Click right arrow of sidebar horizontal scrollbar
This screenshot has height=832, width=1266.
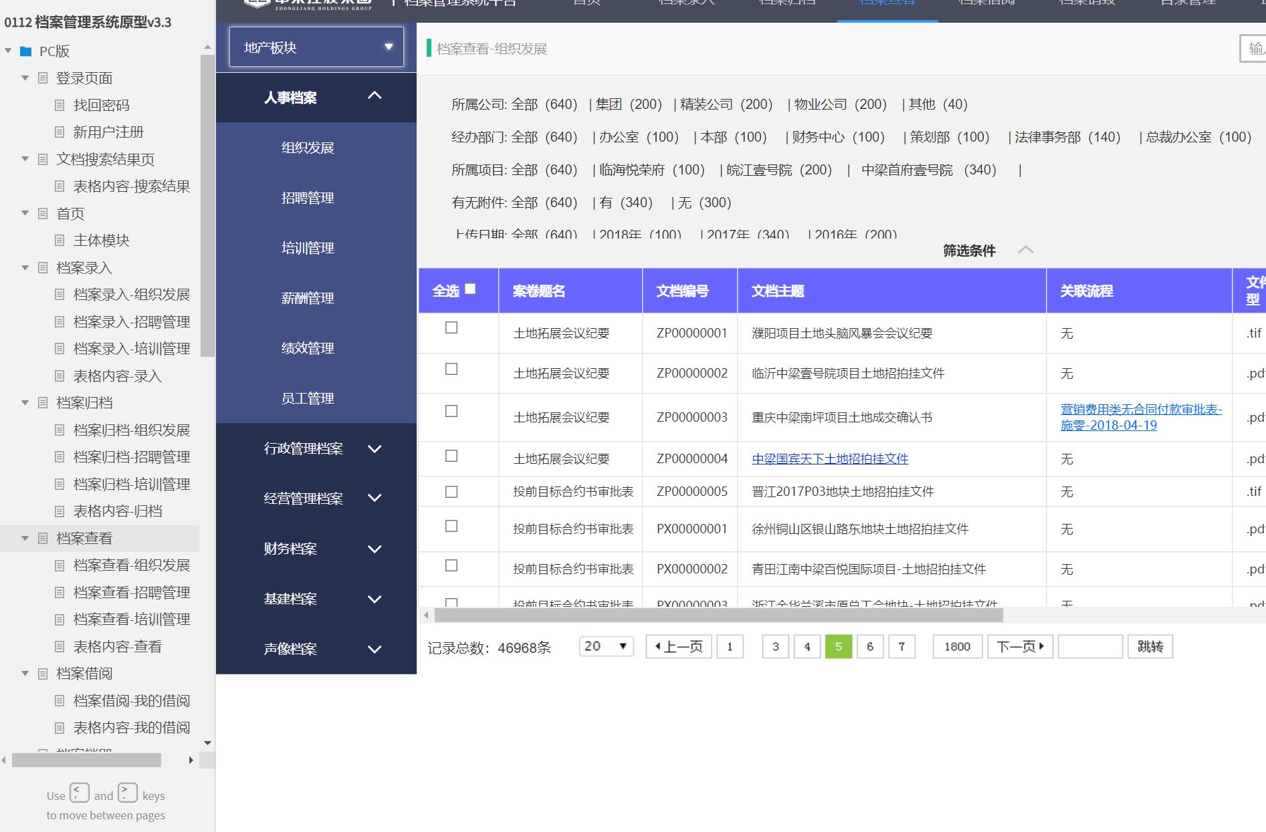tap(191, 760)
